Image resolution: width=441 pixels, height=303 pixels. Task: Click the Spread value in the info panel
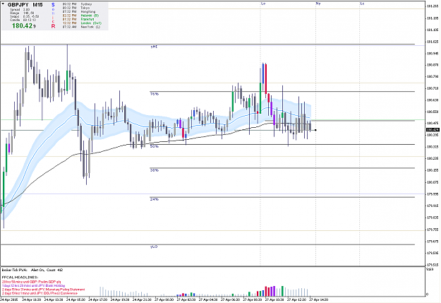point(27,10)
